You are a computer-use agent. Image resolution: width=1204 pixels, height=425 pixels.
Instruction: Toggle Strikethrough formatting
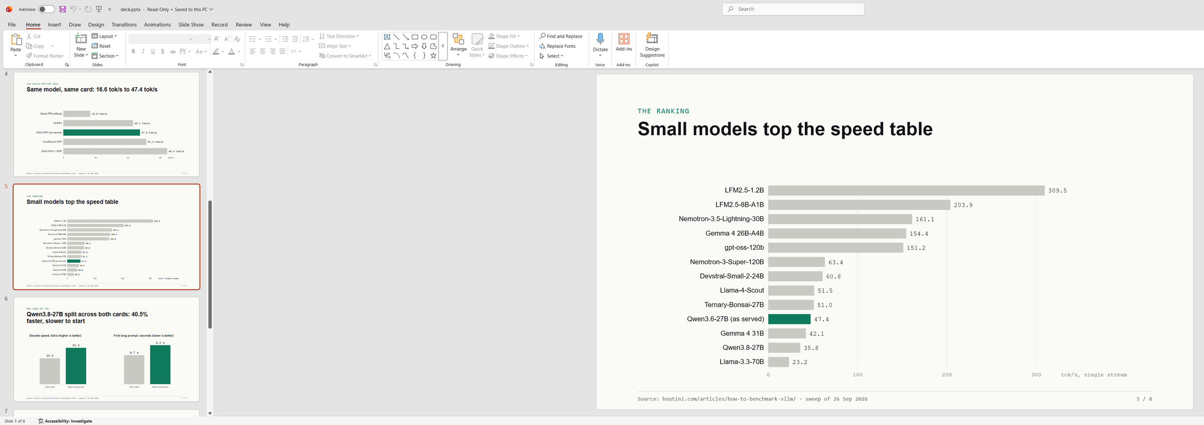(x=173, y=52)
